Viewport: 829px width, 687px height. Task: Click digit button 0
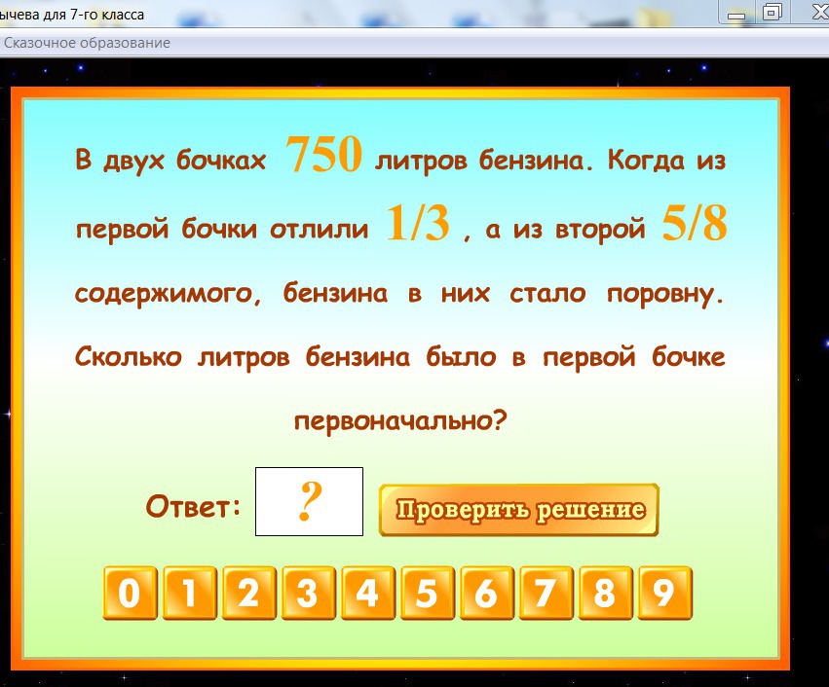[130, 593]
